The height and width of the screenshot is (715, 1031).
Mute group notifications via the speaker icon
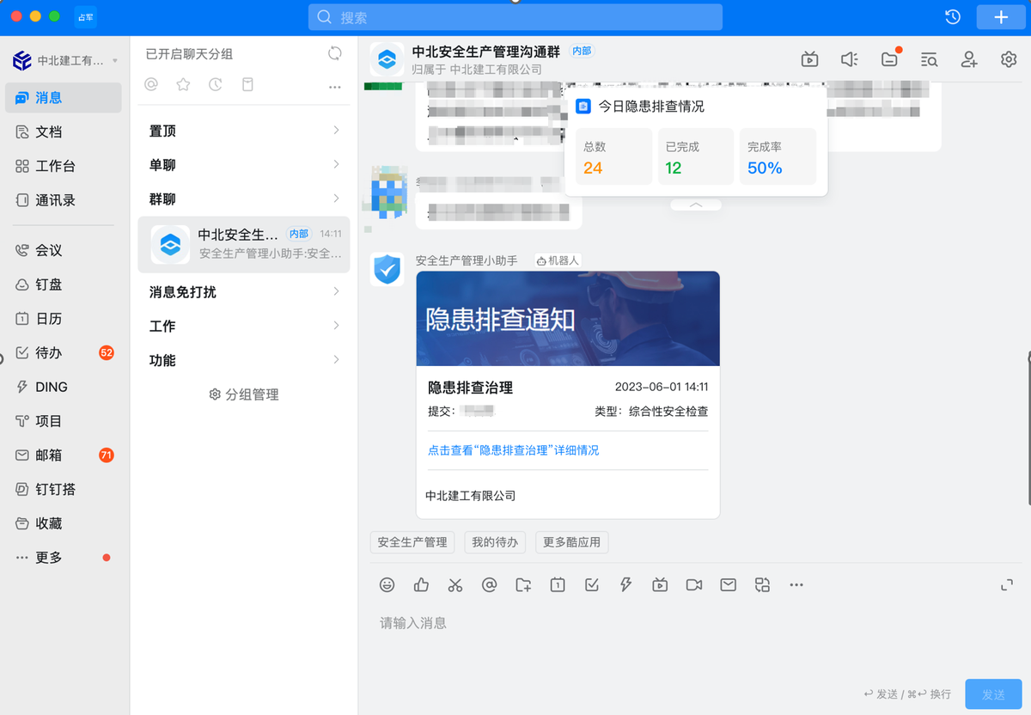coord(849,58)
